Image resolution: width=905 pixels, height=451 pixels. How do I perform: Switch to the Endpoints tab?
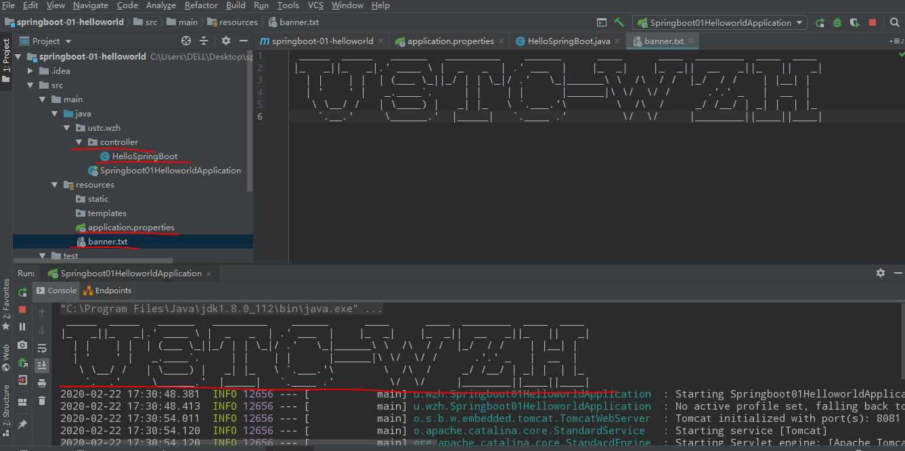pyautogui.click(x=107, y=291)
